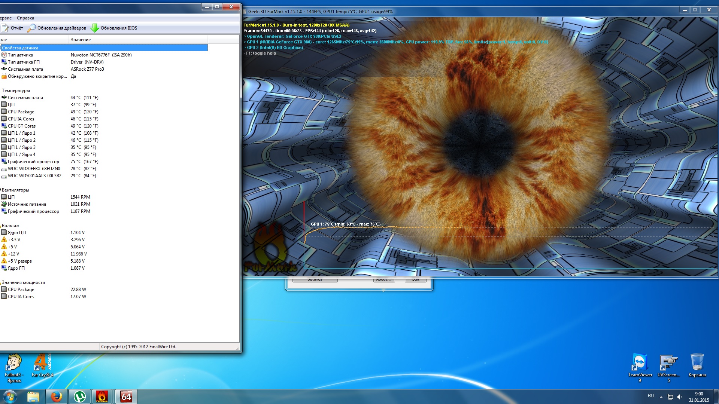Click the Windows Start button
719x404 pixels.
(x=10, y=397)
